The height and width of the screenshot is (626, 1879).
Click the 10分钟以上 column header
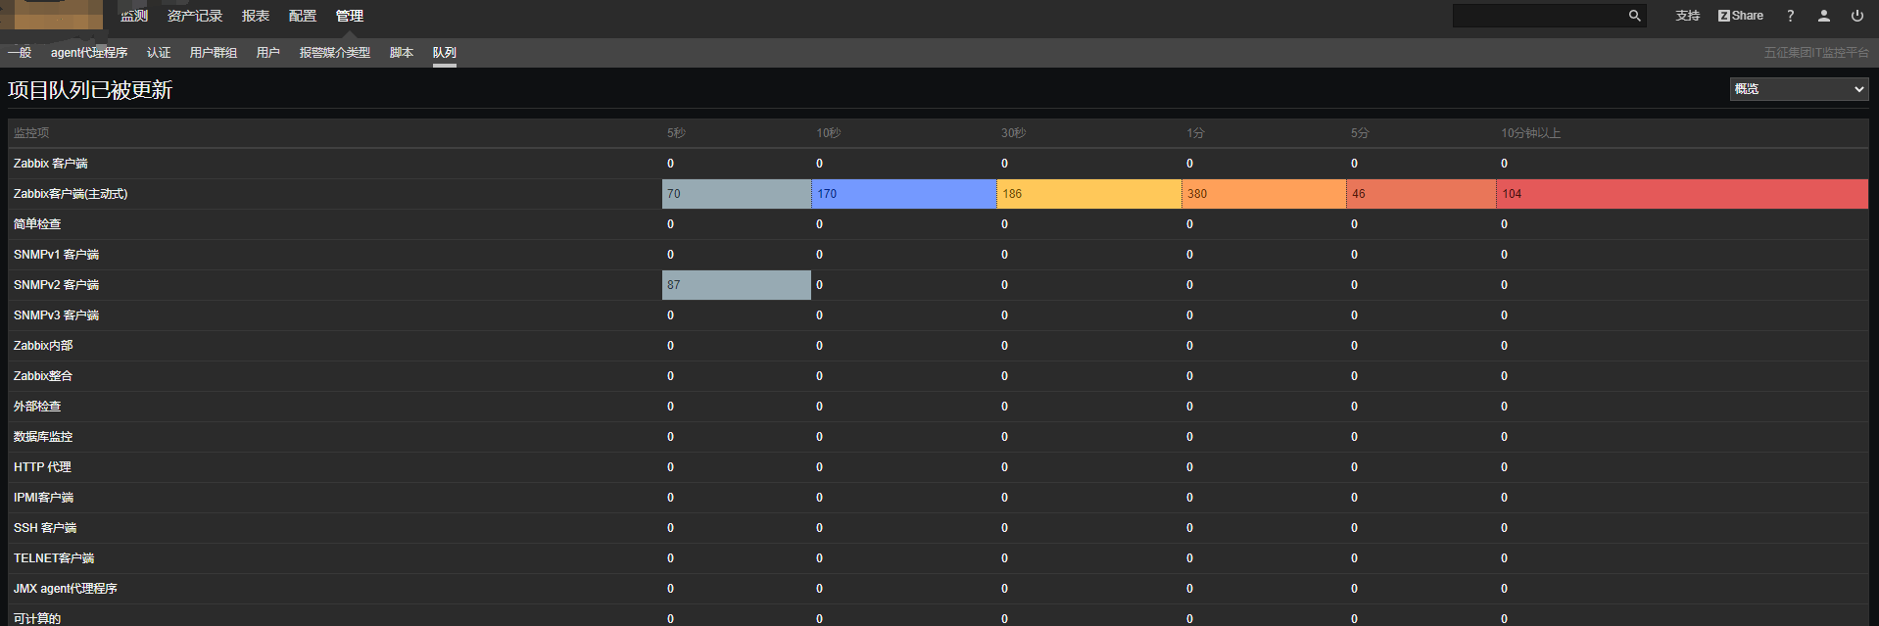1531,133
